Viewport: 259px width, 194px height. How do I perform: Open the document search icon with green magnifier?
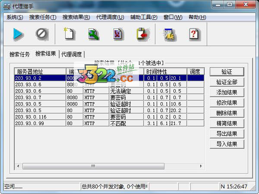(93, 34)
